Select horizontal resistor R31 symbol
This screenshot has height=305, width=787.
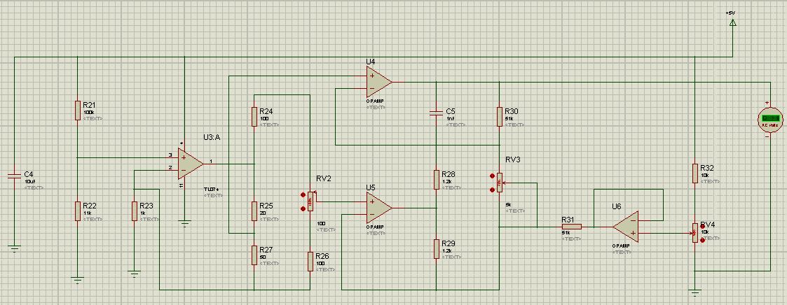(572, 227)
